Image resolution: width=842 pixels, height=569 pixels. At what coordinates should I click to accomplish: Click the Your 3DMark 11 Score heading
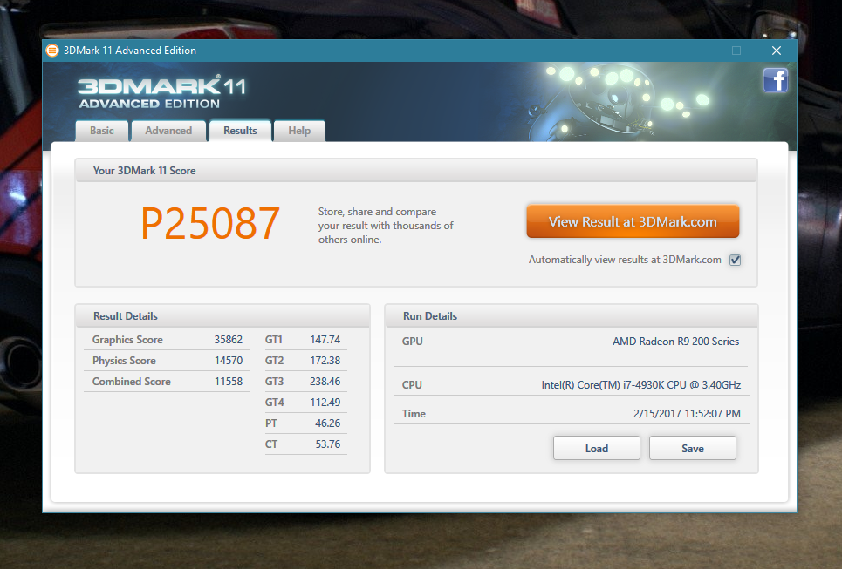(145, 171)
